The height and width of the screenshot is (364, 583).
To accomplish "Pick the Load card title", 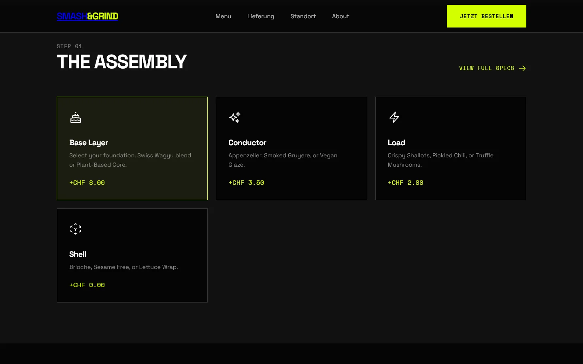I will coord(396,143).
